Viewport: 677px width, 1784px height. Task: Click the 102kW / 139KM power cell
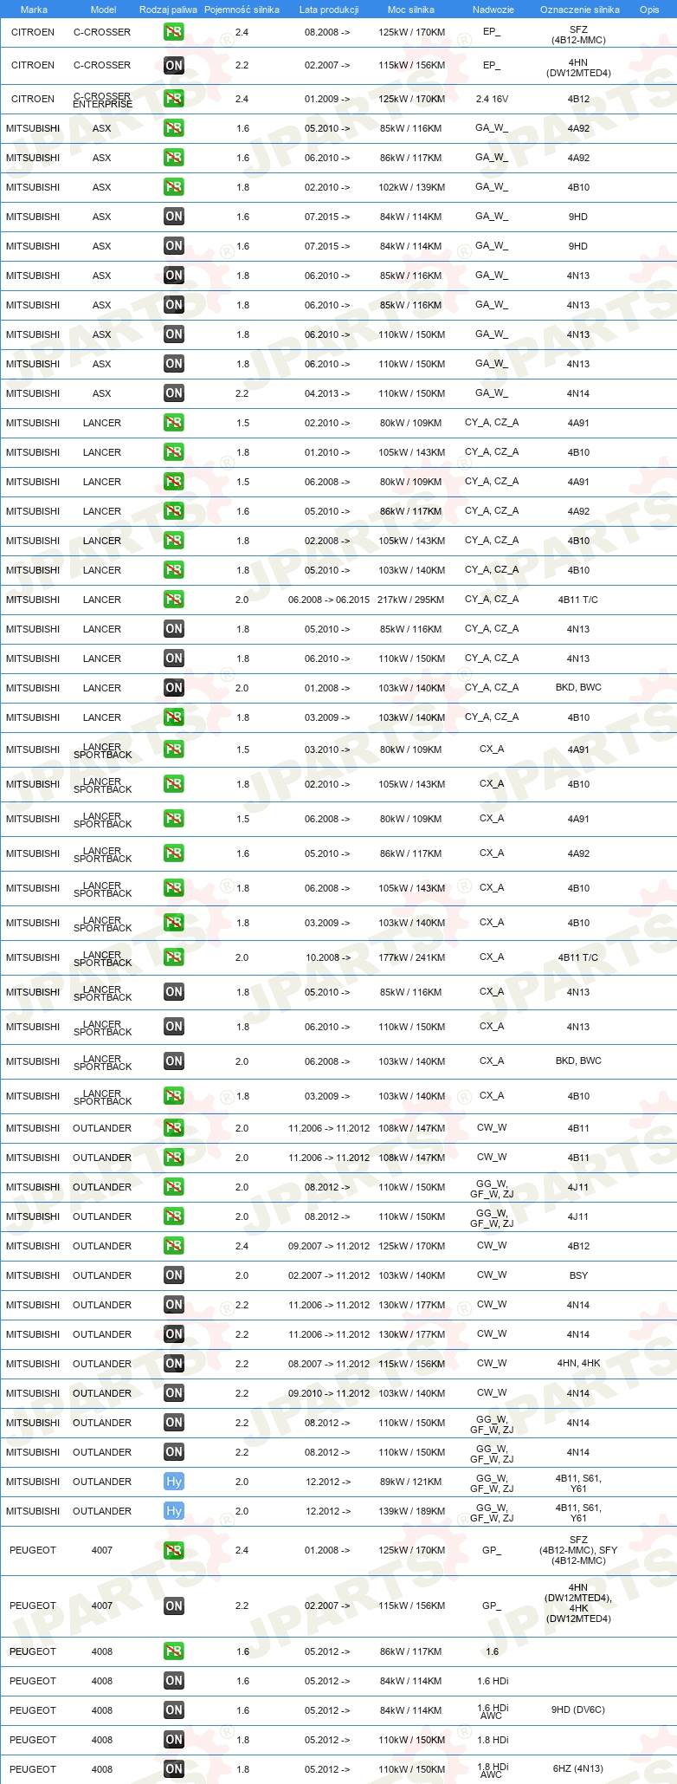coord(411,187)
